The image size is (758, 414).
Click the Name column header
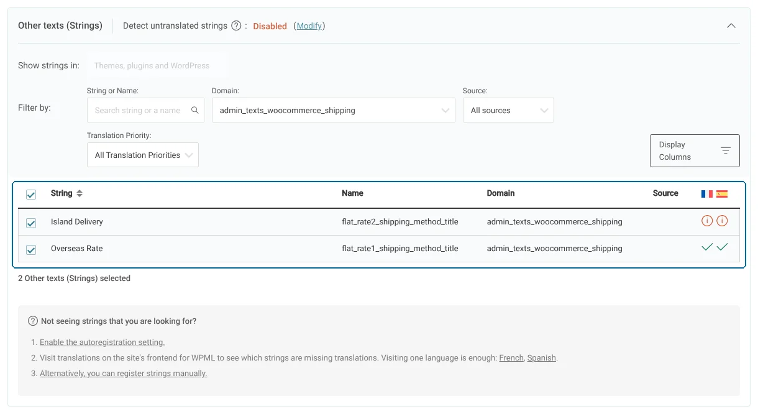click(x=352, y=193)
